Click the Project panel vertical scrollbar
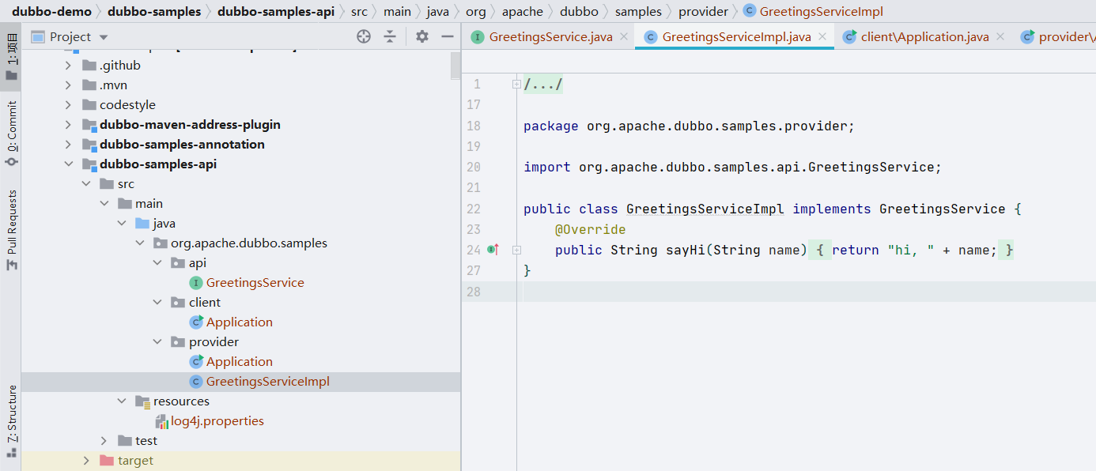Image resolution: width=1096 pixels, height=471 pixels. click(455, 66)
